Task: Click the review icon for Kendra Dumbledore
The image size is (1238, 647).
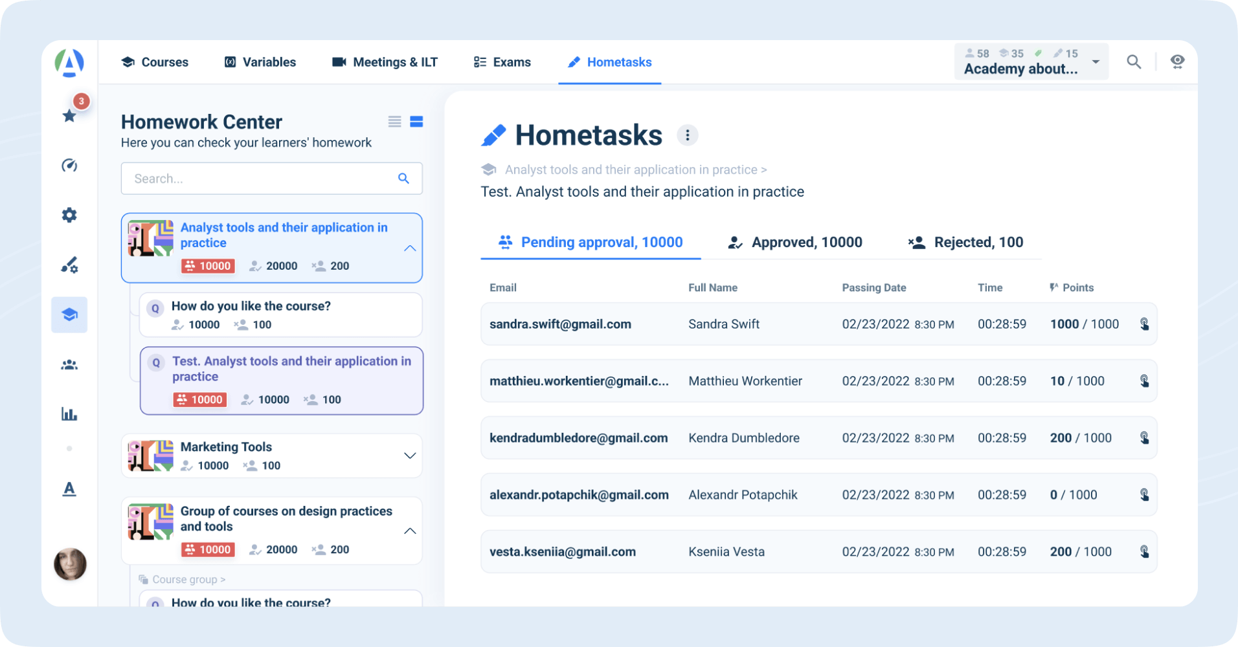Action: click(x=1144, y=438)
